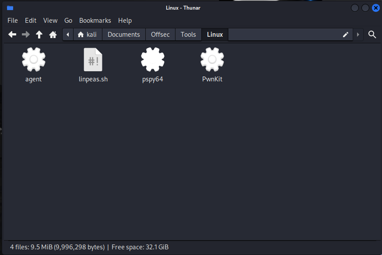
Task: Click the status bar file count text
Action: pos(57,247)
